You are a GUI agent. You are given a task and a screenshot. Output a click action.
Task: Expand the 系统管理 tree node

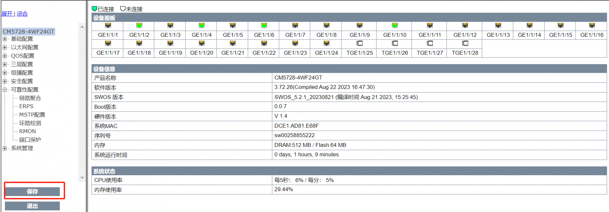coord(5,148)
